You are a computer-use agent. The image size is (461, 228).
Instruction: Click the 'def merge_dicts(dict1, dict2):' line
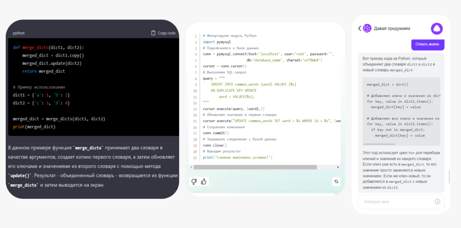tap(48, 47)
